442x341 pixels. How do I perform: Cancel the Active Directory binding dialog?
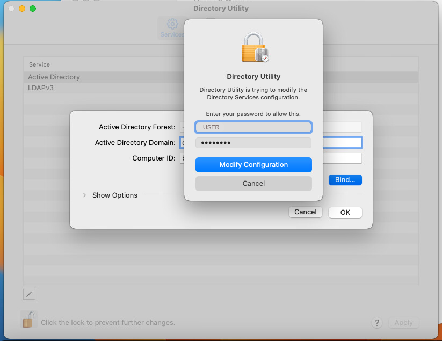click(x=305, y=212)
